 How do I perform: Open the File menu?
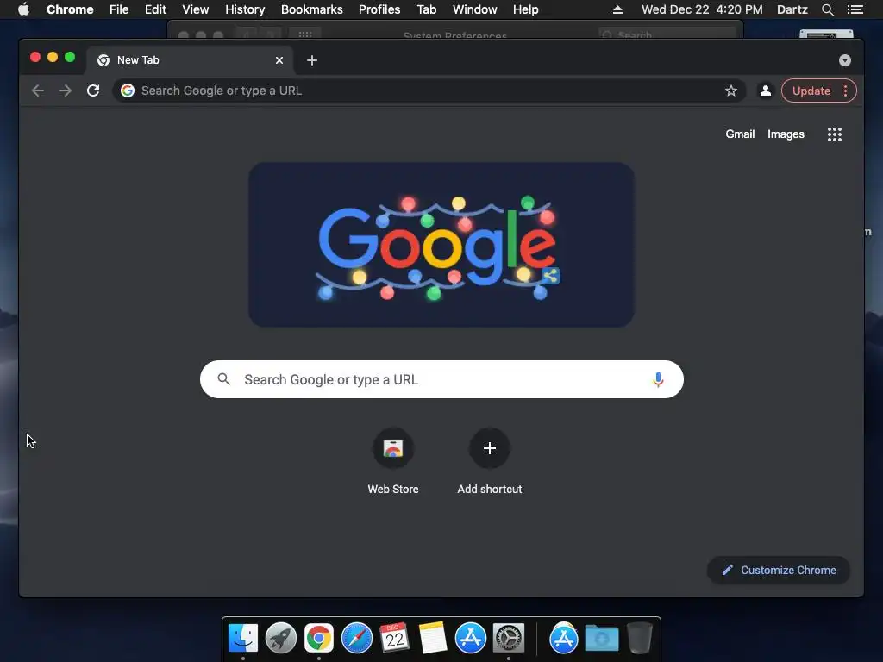119,9
